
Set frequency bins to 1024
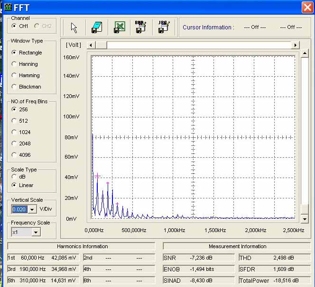15,132
